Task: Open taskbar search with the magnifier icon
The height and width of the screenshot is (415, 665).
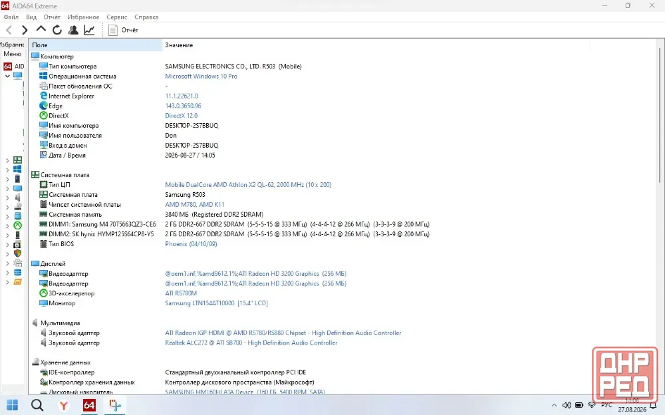Action: 37,405
